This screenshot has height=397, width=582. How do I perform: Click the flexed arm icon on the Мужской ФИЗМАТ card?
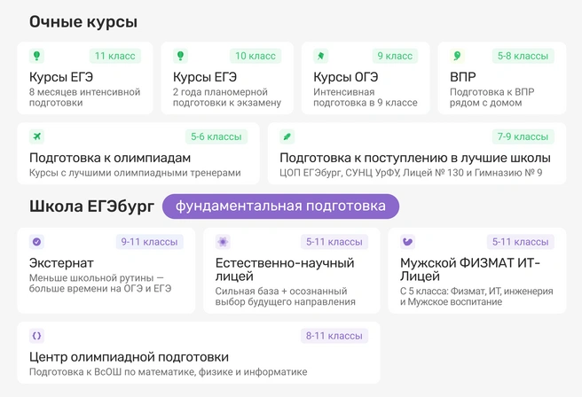click(407, 242)
